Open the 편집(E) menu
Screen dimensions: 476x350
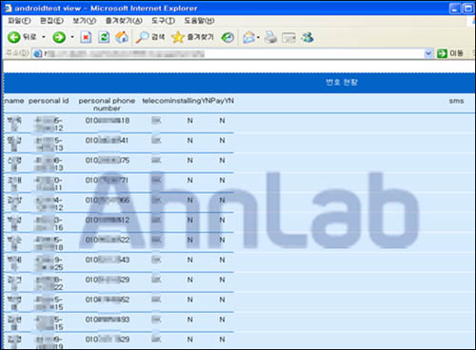[x=51, y=21]
